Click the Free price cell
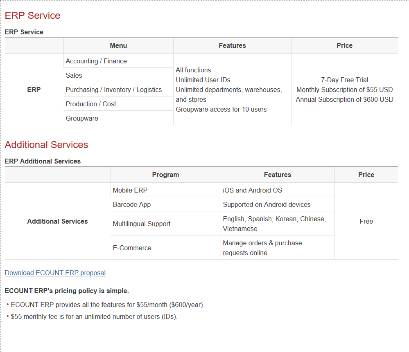 366,221
